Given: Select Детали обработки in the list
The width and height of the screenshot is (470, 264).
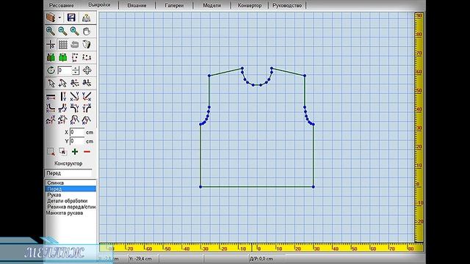Looking at the screenshot, I should 68,201.
